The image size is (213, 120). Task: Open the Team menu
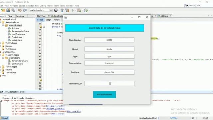click(x=56, y=6)
